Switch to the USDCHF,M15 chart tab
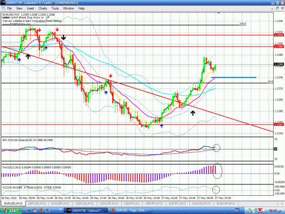 tap(109, 203)
